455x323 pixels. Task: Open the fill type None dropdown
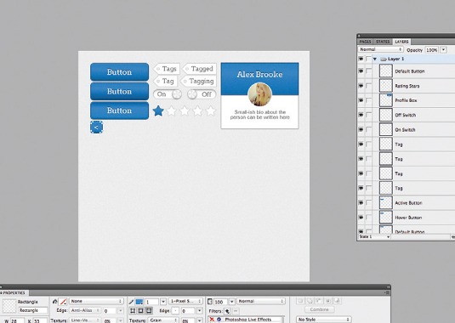96,301
